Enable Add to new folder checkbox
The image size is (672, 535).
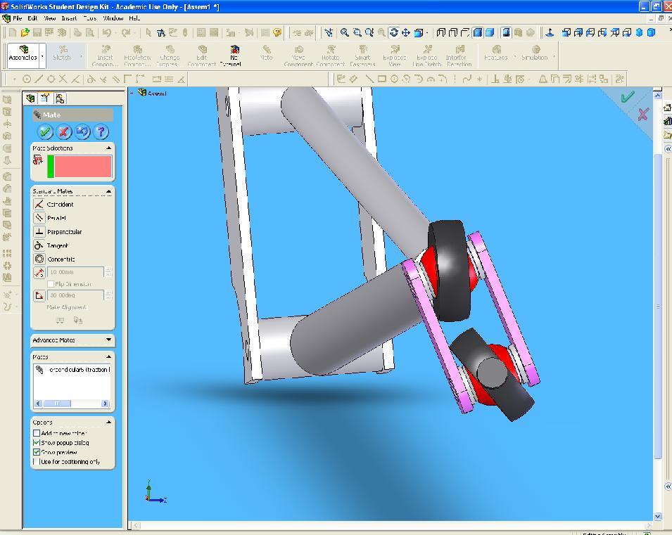[37, 434]
